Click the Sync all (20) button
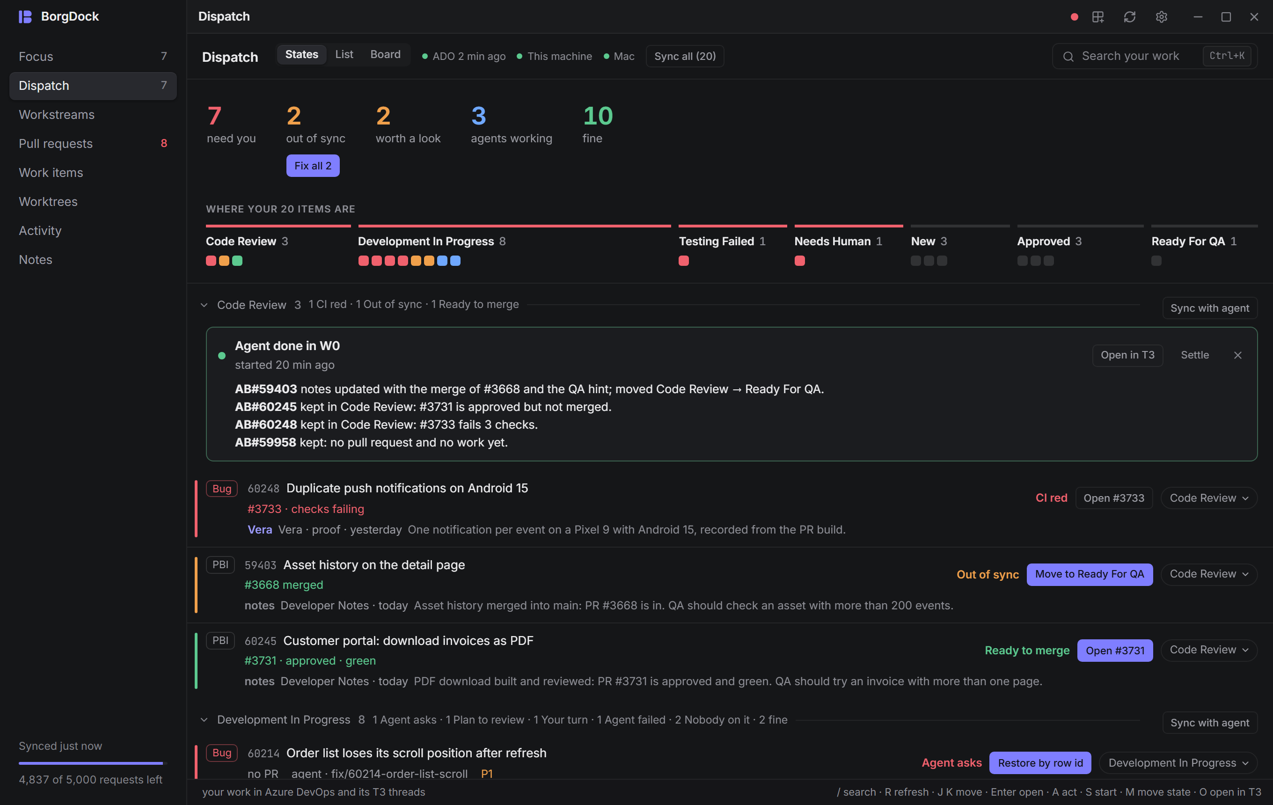1273x805 pixels. click(685, 56)
